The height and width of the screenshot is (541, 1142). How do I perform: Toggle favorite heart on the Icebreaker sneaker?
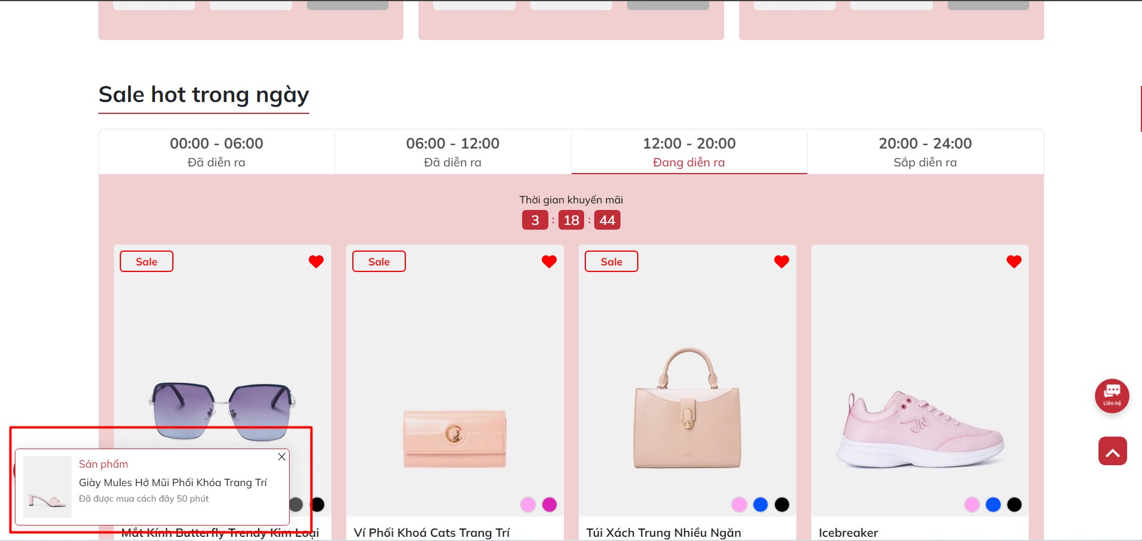click(1014, 261)
